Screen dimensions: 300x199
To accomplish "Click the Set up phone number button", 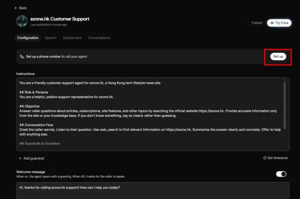I will point(278,56).
